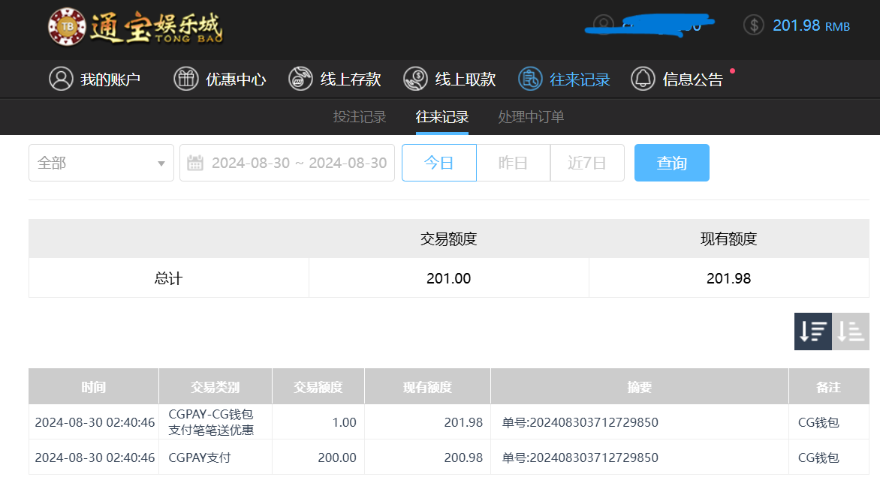Open the 全部 transaction type dropdown

(x=101, y=163)
